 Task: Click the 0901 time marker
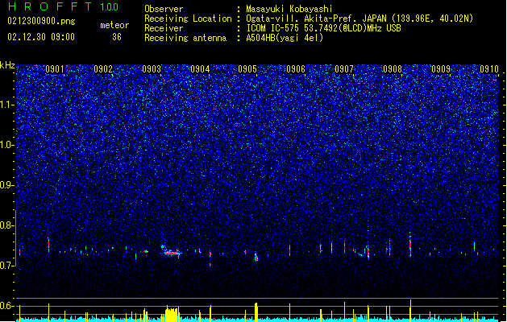pyautogui.click(x=54, y=69)
